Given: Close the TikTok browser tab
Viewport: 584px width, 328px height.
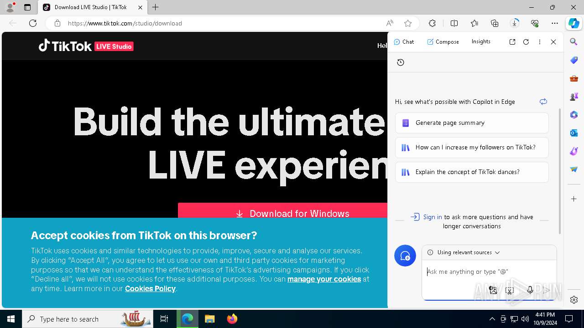Looking at the screenshot, I should click(x=140, y=7).
